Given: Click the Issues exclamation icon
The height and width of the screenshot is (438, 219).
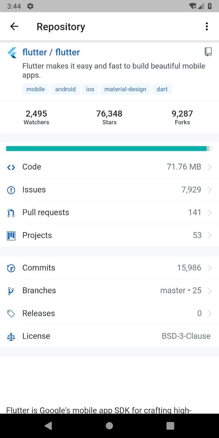Looking at the screenshot, I should 11,189.
